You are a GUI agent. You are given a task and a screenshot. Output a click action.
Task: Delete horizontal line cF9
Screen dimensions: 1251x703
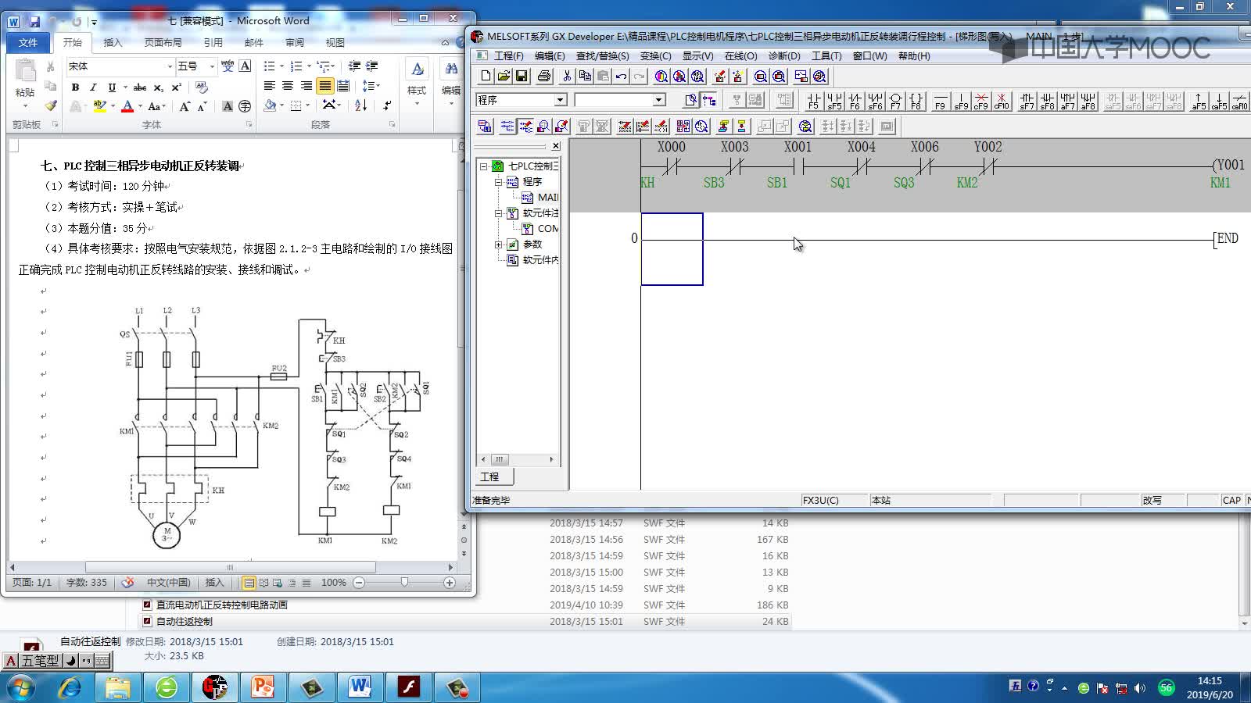point(981,101)
